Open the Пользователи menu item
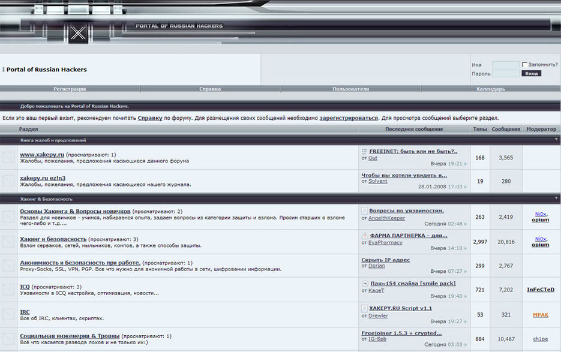This screenshot has width=561, height=352. click(x=350, y=89)
